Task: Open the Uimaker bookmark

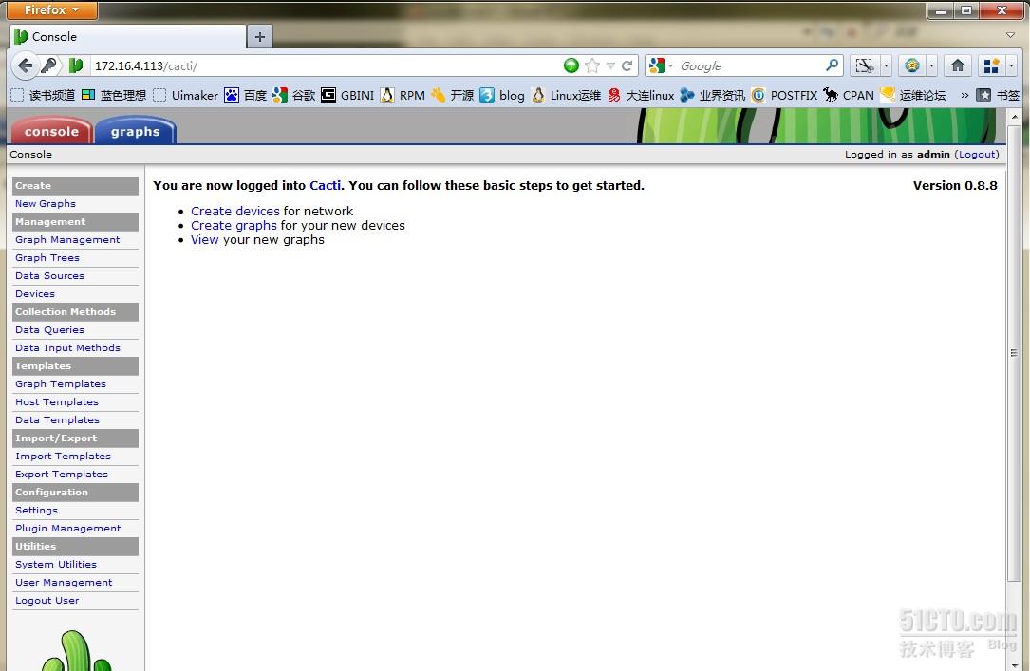Action: coord(186,95)
